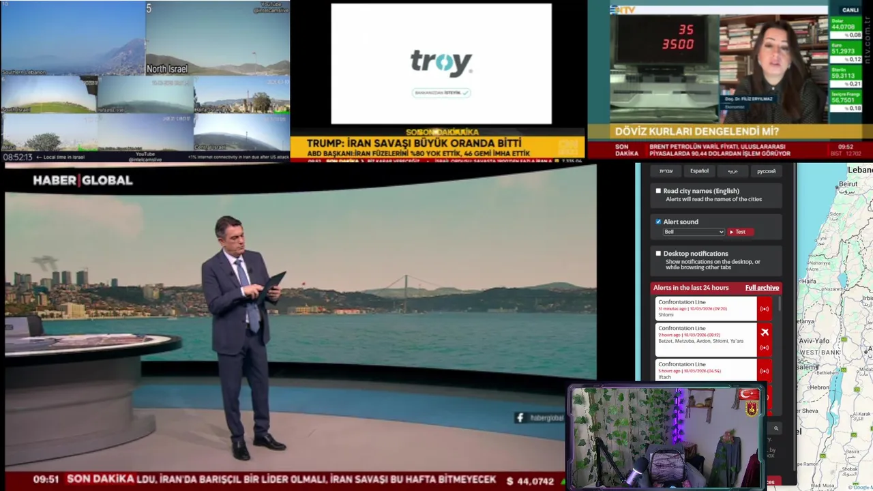Click Alerts in the last 24 hours header
Viewport: 873px width, 491px height.
691,288
